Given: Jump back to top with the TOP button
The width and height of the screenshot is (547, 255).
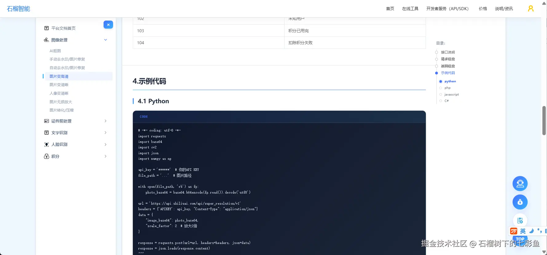Looking at the screenshot, I should (x=520, y=240).
